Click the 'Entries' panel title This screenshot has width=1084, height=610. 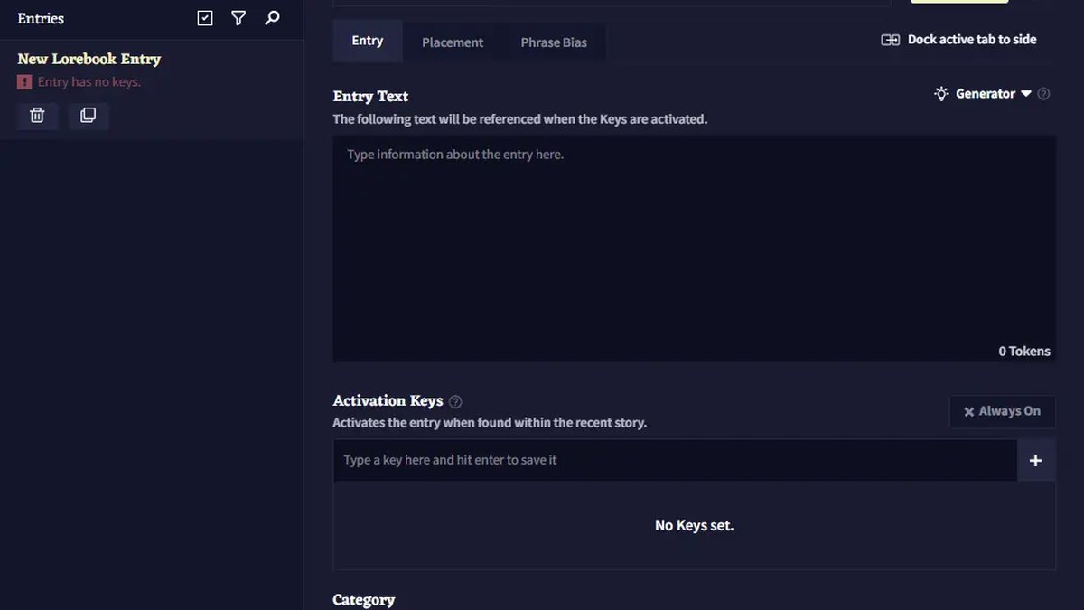tap(41, 18)
